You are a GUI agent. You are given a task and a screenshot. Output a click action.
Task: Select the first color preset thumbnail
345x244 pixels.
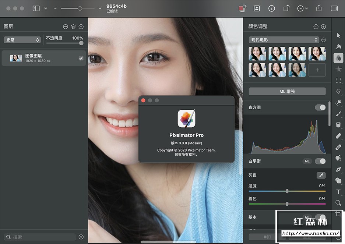(x=257, y=53)
